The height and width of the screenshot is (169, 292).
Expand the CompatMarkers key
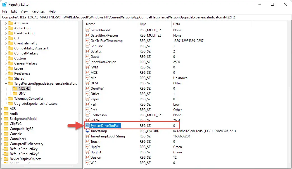[6, 53]
